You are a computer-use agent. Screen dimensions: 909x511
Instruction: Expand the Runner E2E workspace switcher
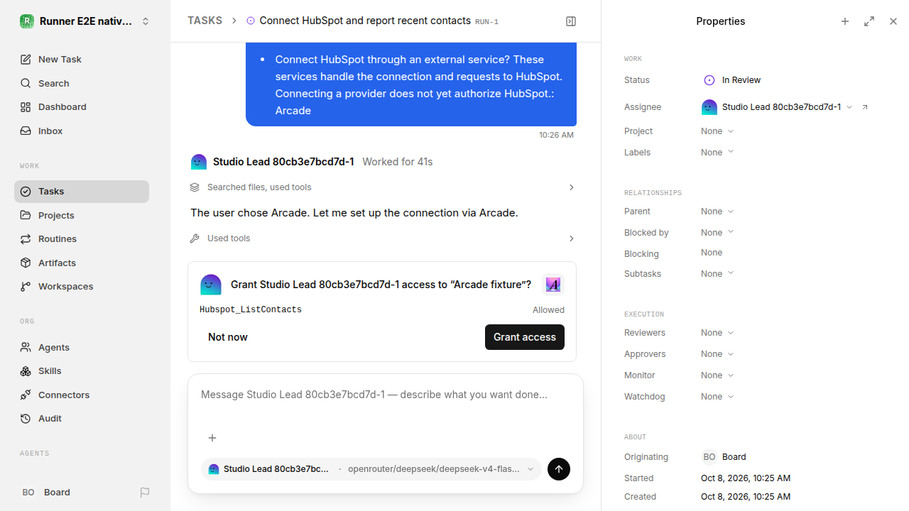coord(85,21)
